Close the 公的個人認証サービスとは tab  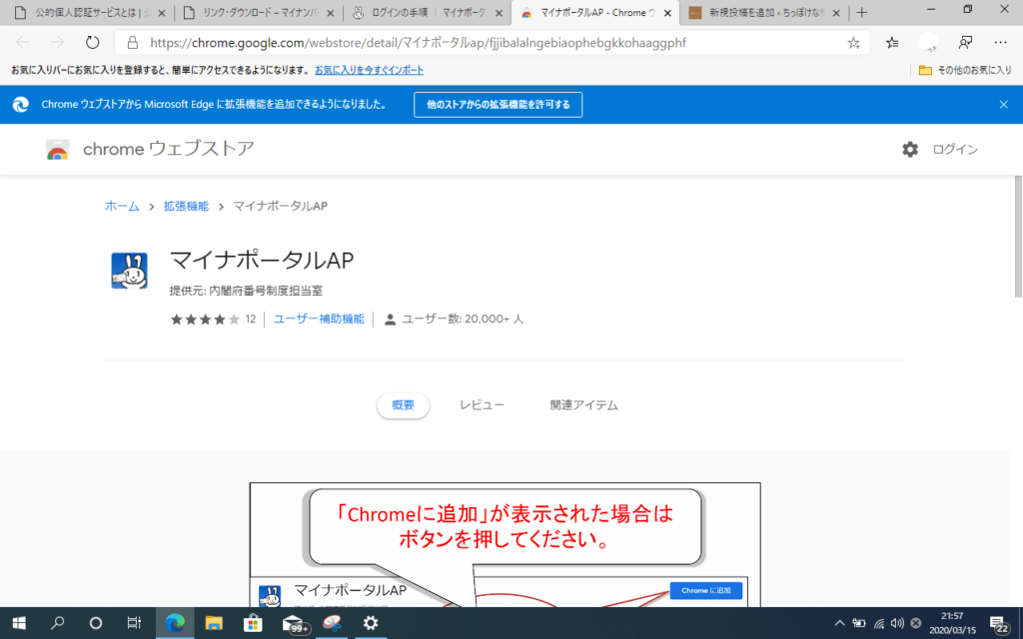[162, 13]
